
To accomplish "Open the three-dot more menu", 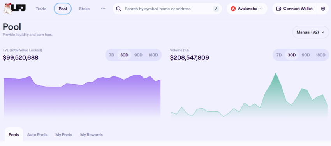I will click(x=103, y=9).
